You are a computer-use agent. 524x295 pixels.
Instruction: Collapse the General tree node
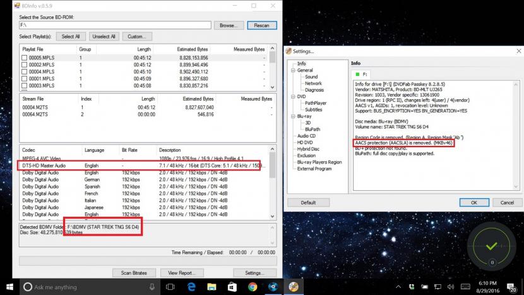click(x=292, y=71)
